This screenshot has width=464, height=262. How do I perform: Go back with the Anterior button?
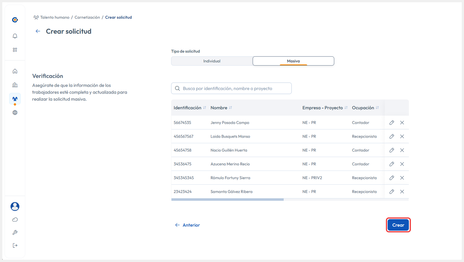click(x=187, y=225)
